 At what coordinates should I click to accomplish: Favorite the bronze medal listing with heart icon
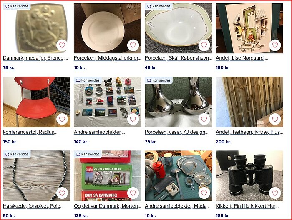pos(62,45)
